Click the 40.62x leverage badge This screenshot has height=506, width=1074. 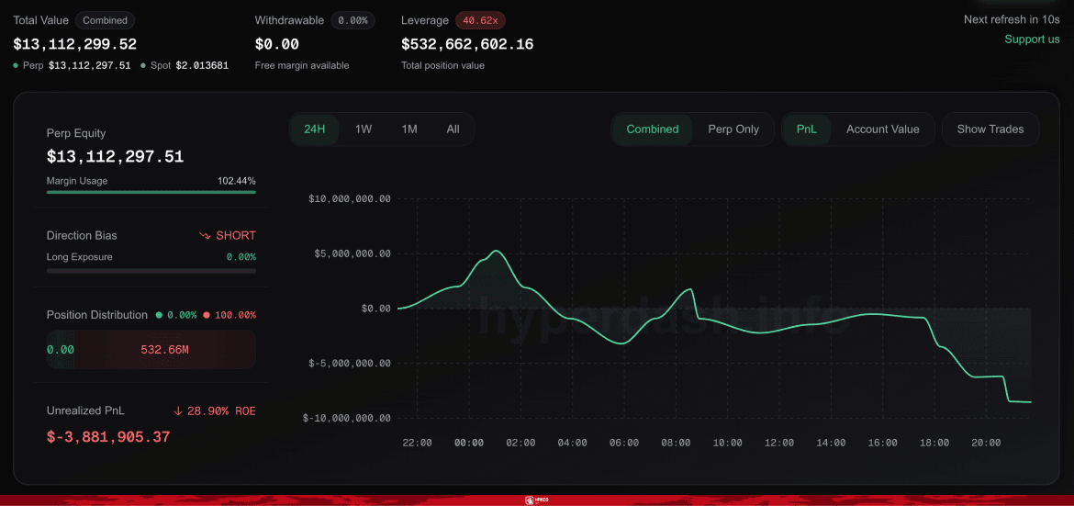coord(480,20)
